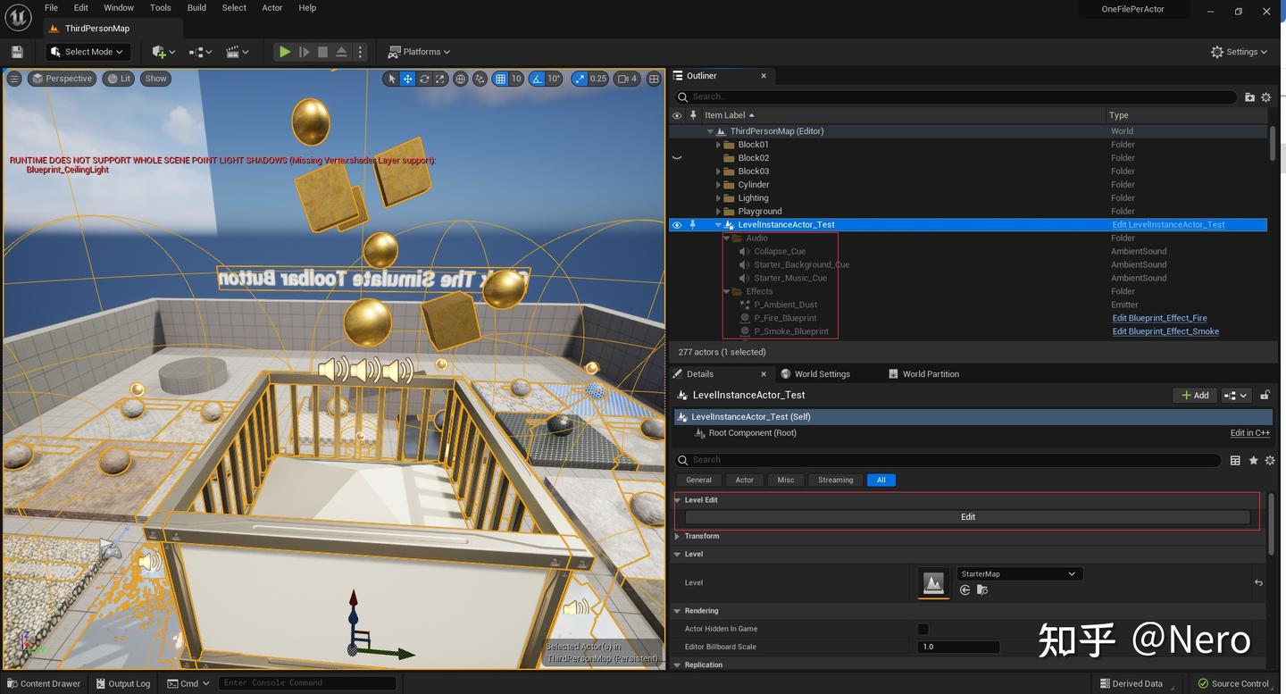The image size is (1286, 694).
Task: Select the Rotate transform tool
Action: click(423, 79)
